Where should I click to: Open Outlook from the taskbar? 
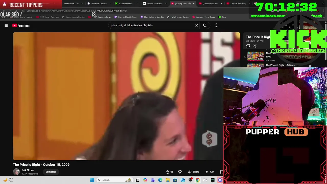point(183,180)
